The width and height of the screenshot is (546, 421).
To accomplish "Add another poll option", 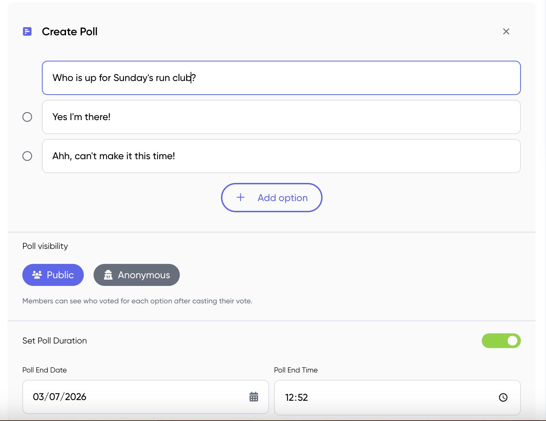I will click(x=272, y=198).
